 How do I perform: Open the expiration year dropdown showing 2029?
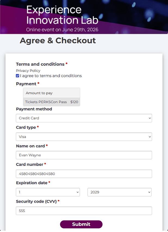119,192
